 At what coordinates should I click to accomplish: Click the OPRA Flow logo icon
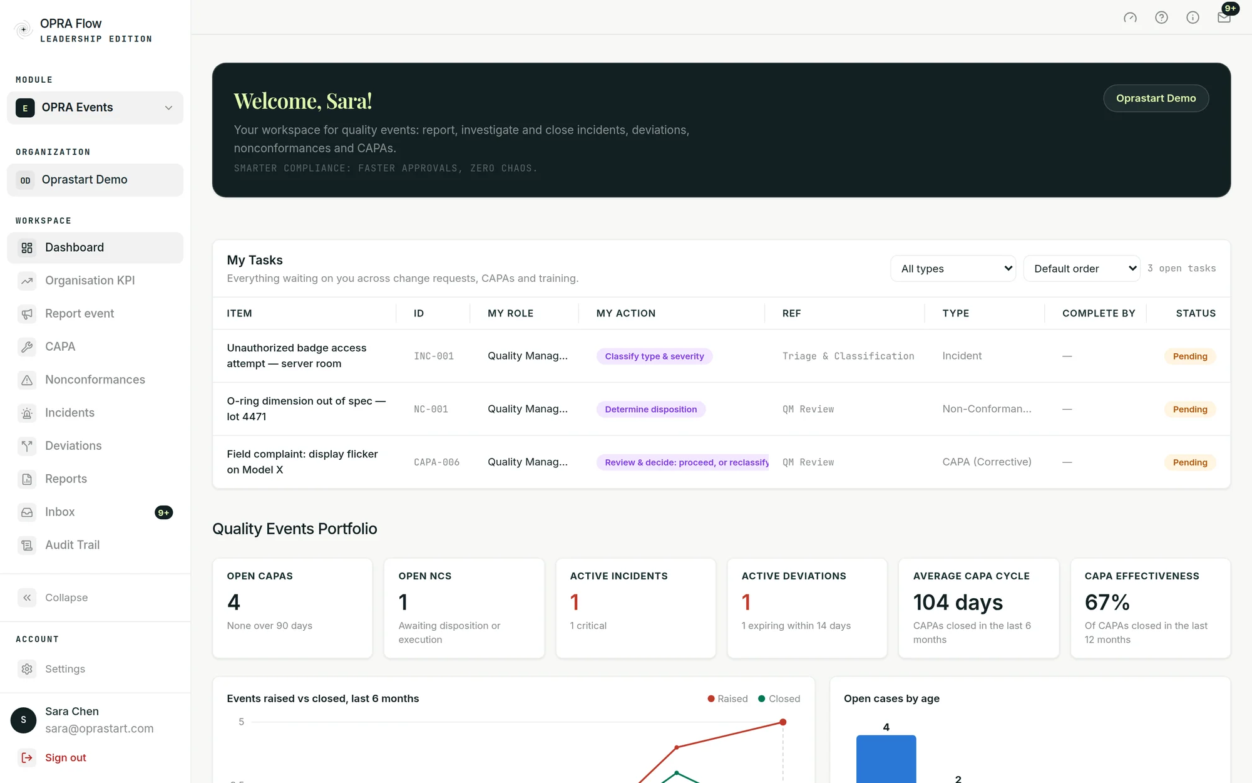pos(24,29)
